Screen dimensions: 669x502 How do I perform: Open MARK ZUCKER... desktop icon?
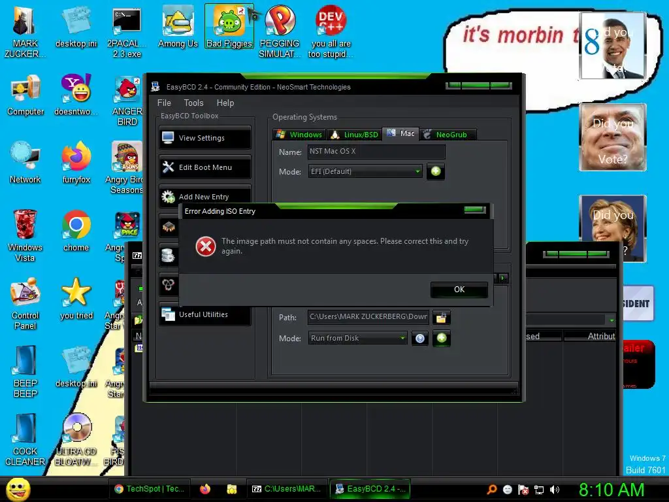pos(25,33)
